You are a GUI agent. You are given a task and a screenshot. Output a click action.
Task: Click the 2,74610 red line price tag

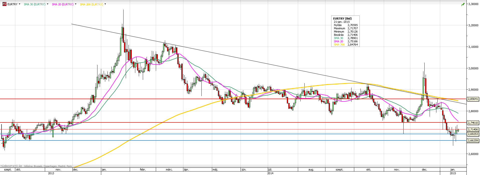point(473,123)
